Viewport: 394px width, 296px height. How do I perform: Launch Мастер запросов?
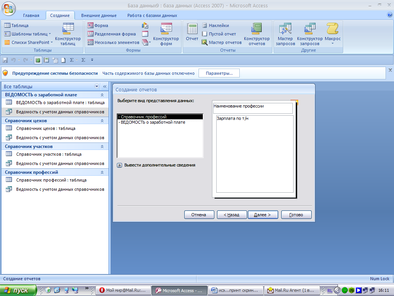click(285, 34)
